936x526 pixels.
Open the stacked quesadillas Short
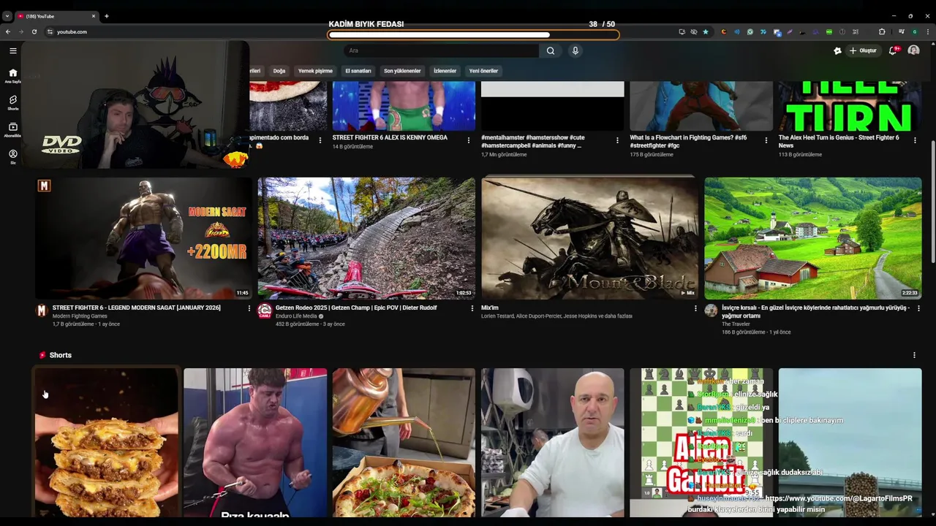pyautogui.click(x=106, y=443)
